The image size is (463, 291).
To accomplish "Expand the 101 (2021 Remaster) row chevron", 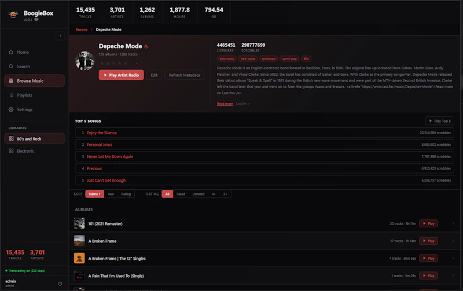I will pyautogui.click(x=453, y=223).
